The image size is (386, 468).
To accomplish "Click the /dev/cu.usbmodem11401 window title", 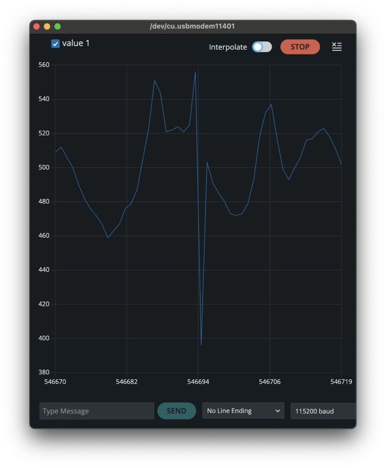I will tap(192, 27).
